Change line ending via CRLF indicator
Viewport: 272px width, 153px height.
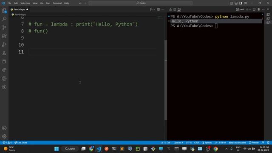196,143
